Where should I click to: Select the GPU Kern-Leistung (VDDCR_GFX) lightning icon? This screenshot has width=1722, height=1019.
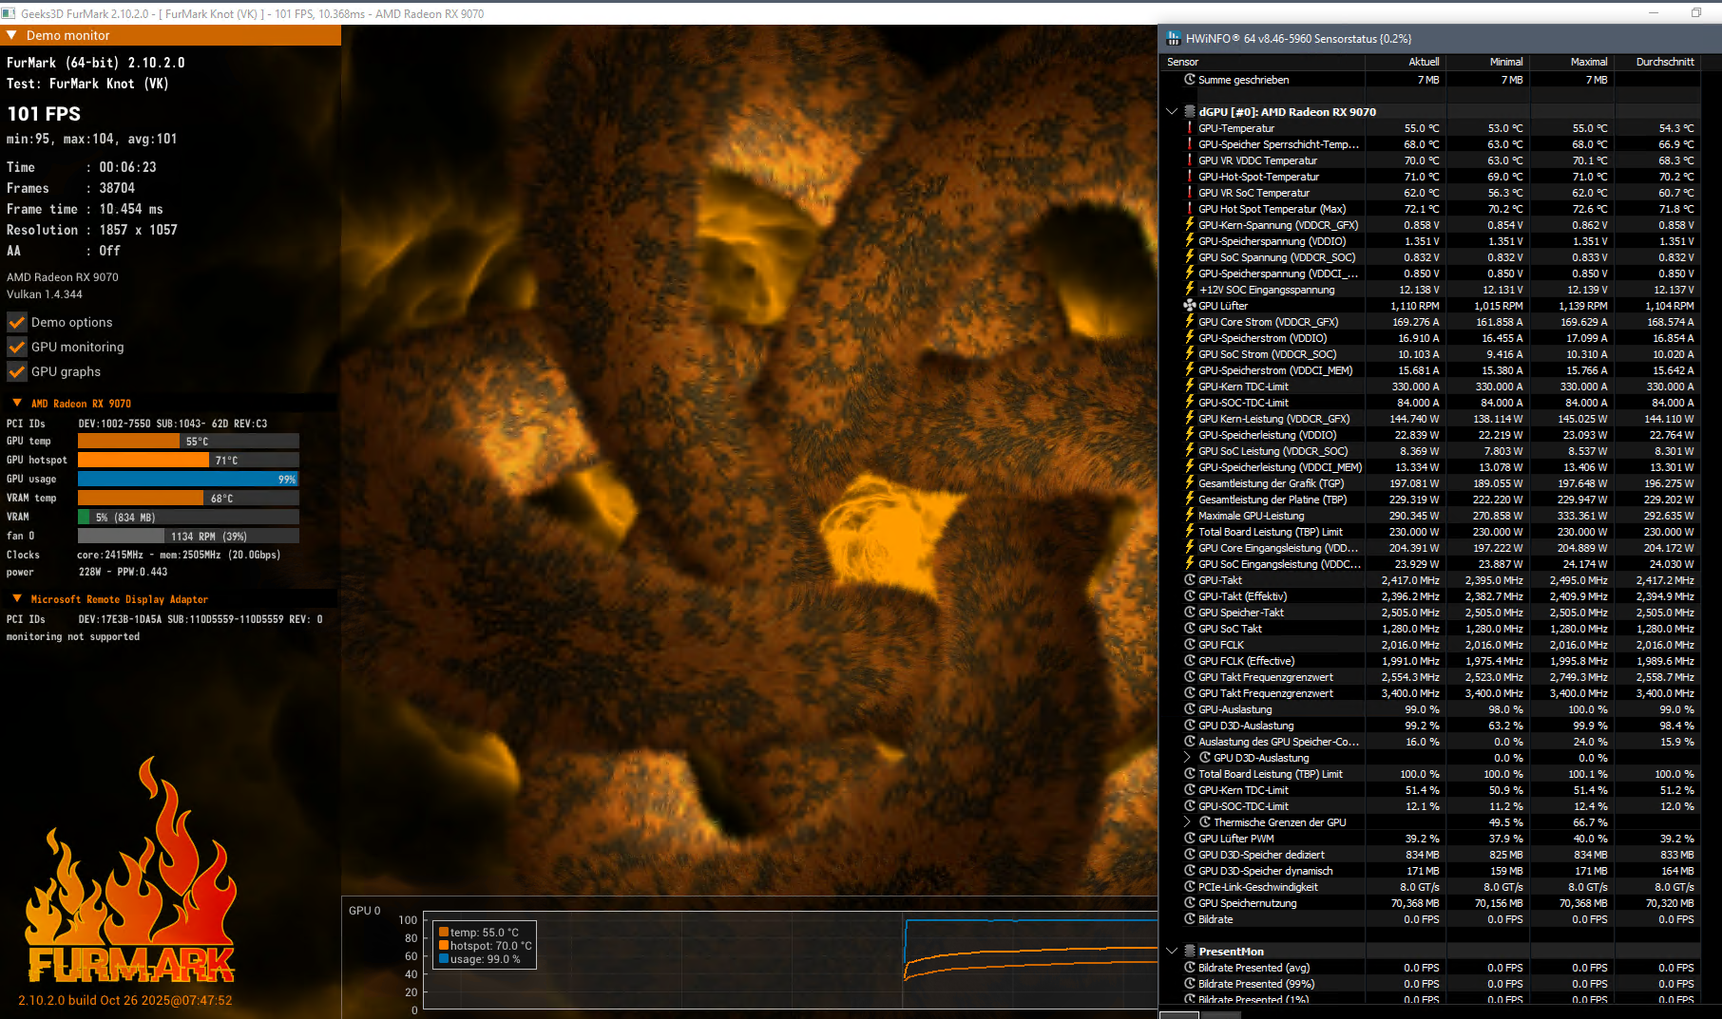tap(1189, 419)
